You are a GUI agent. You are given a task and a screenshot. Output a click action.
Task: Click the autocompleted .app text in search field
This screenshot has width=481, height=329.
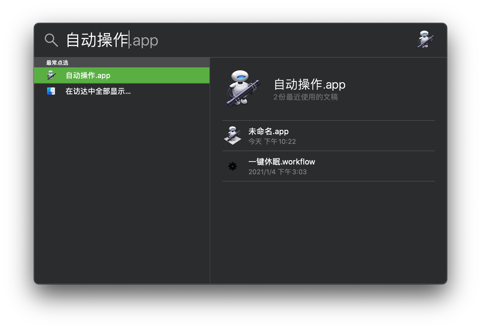coord(144,41)
